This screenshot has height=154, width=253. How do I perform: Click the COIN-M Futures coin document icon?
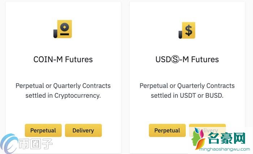point(63,29)
